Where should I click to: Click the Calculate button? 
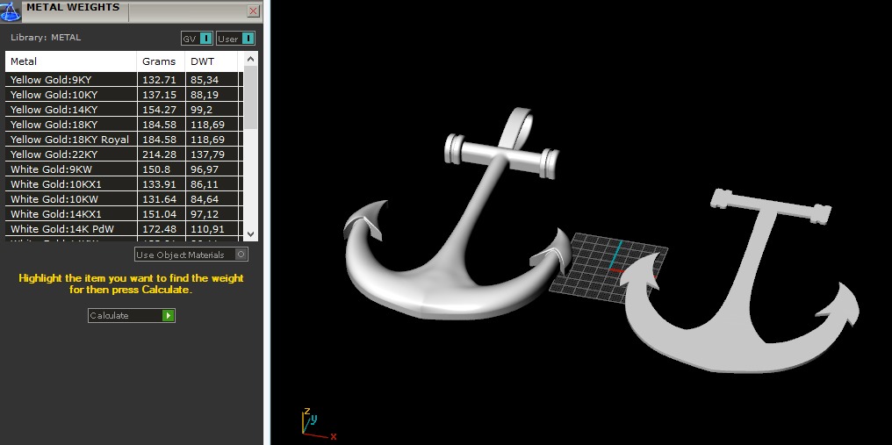coord(132,315)
